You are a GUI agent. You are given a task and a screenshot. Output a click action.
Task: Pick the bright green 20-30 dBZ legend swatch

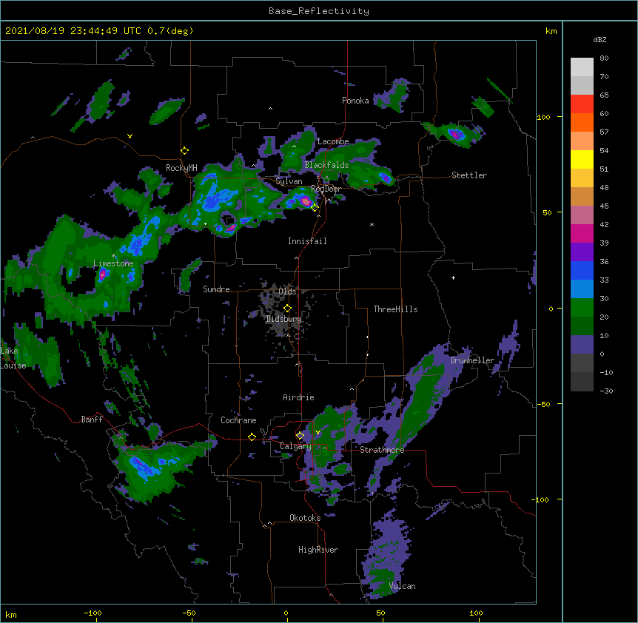[582, 308]
